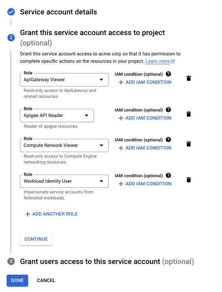Delete the Apigee API Reader role row
222x292 pixels.
(189, 114)
